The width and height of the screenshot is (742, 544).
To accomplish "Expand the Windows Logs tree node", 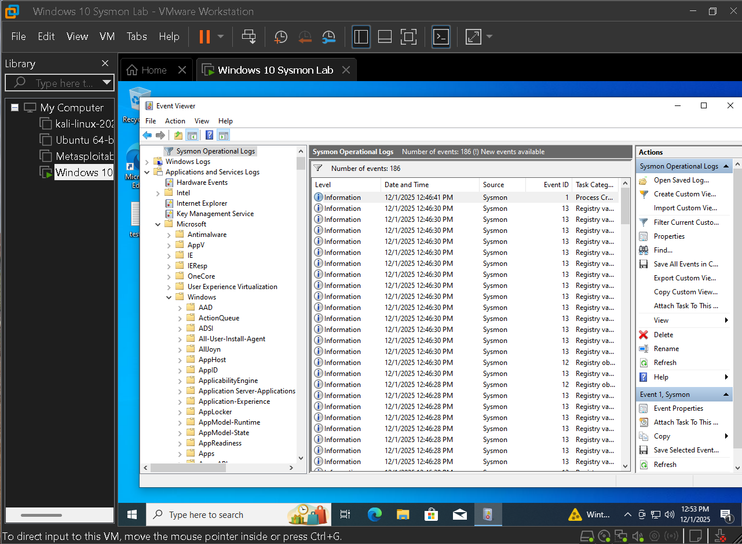I will pyautogui.click(x=147, y=162).
